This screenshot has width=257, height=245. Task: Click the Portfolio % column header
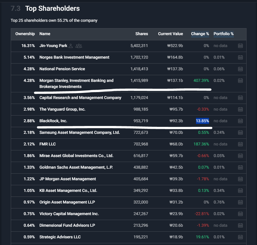click(224, 34)
